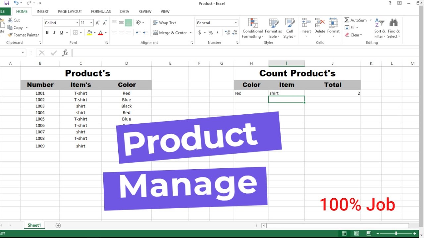424x238 pixels.
Task: Apply the Percent style
Action: [210, 33]
